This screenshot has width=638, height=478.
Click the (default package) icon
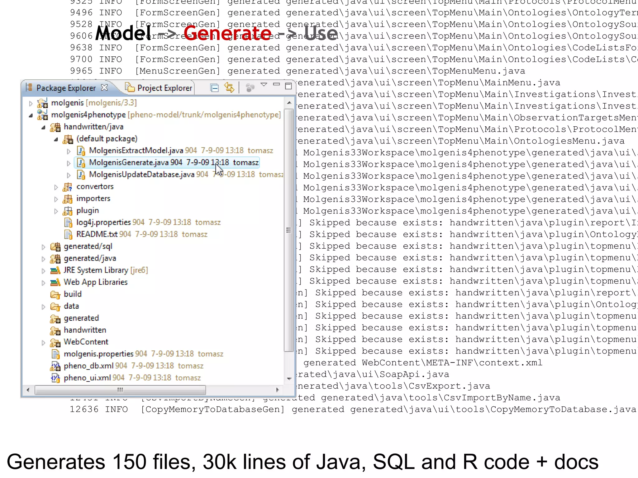tap(68, 139)
